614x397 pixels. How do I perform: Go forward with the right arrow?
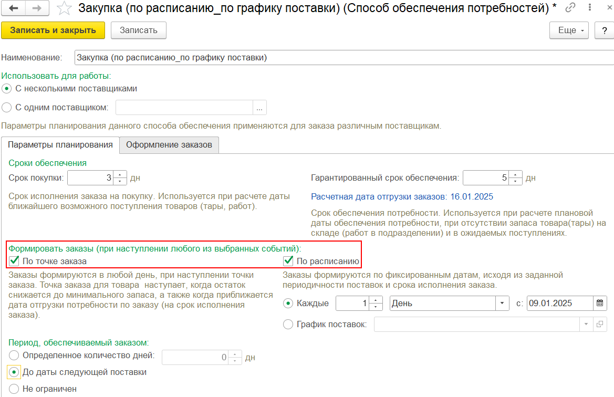[x=37, y=8]
